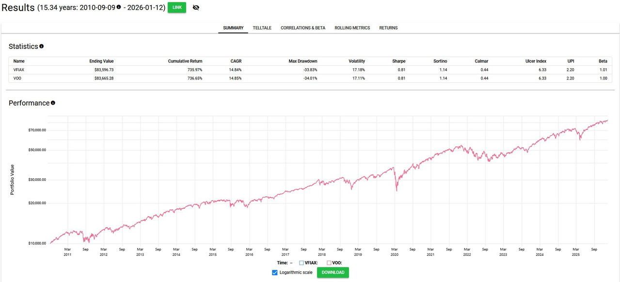The image size is (620, 282).
Task: Open the ROLLING METRICS tab
Action: 352,28
